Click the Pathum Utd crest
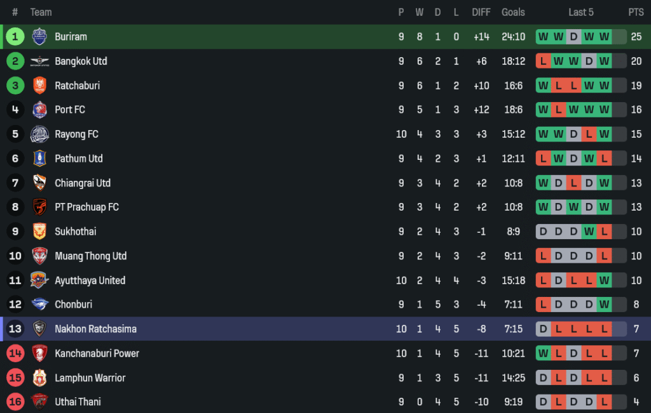 click(x=39, y=159)
